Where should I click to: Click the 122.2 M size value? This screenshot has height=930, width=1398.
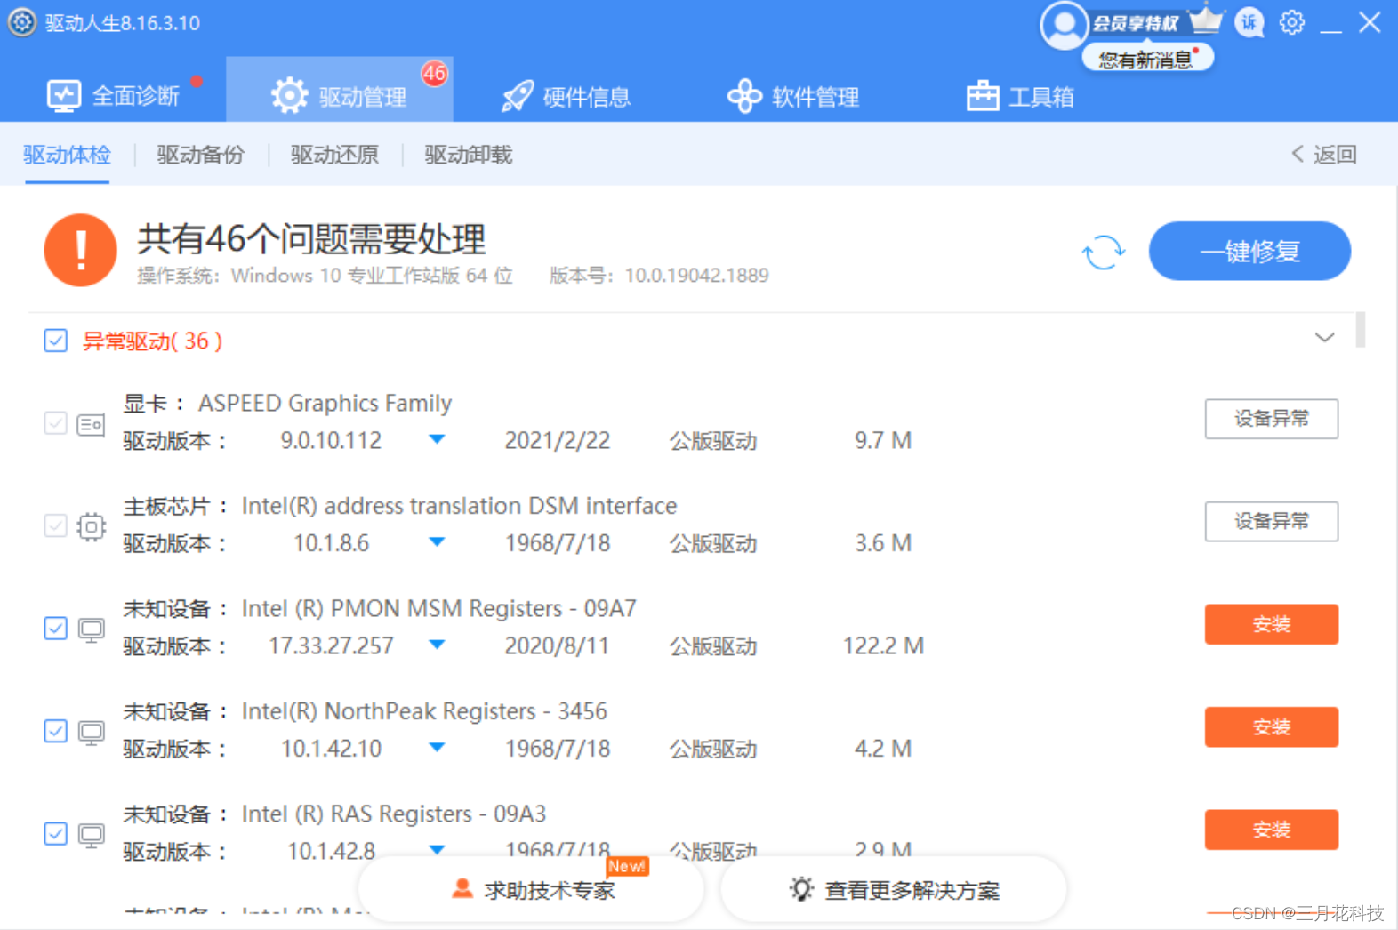pyautogui.click(x=883, y=645)
